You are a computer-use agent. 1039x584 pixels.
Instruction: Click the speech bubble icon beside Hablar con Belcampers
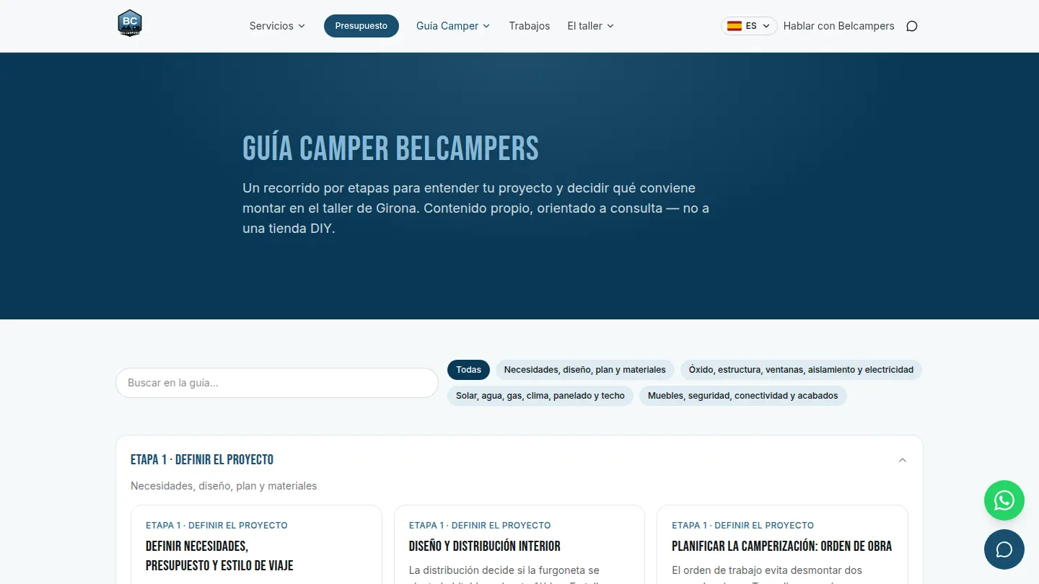click(912, 26)
